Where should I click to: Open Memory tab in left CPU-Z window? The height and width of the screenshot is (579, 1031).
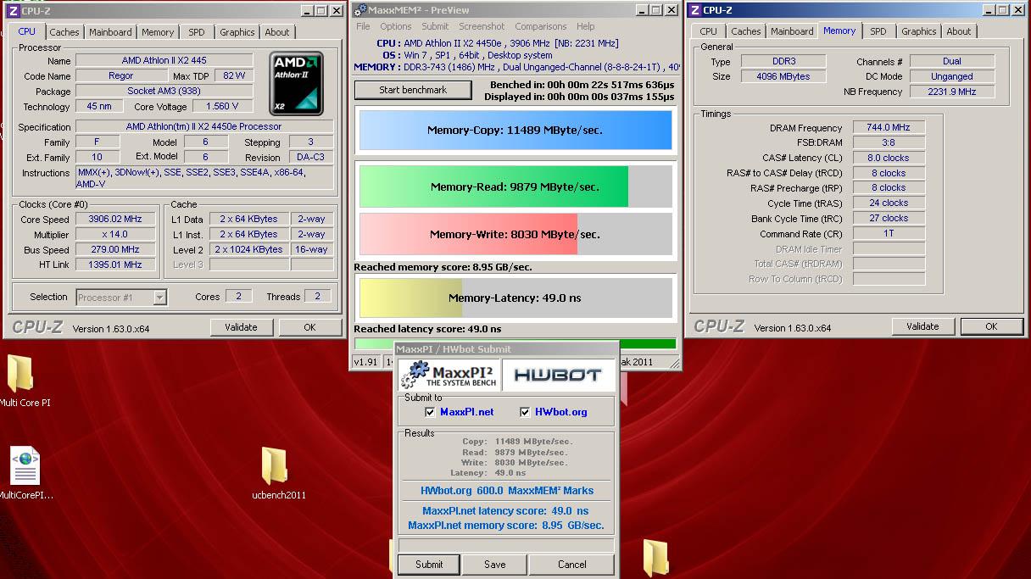pos(158,32)
